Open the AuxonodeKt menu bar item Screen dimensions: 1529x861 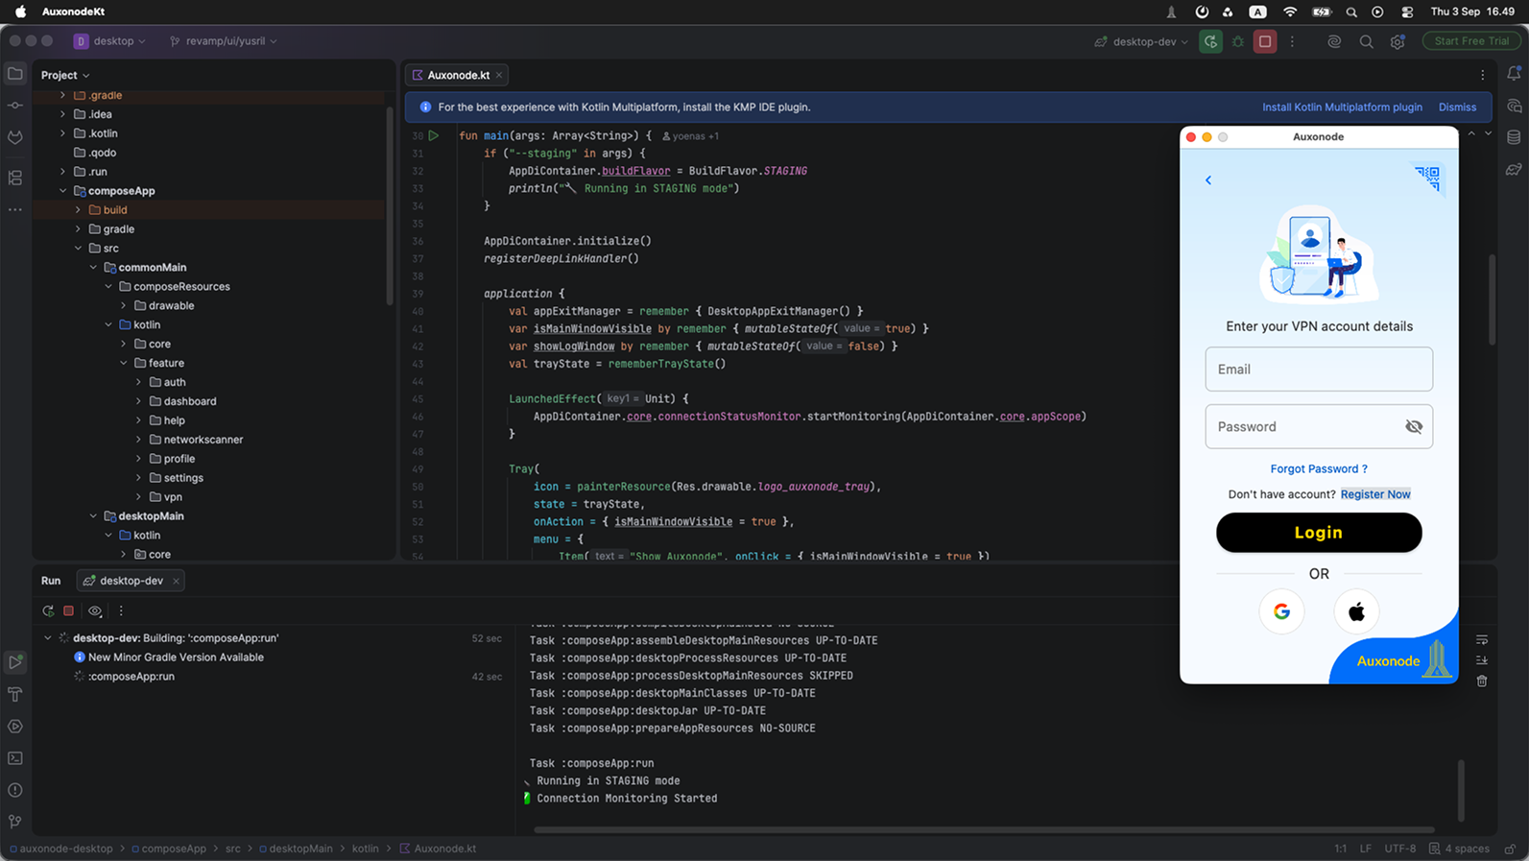[74, 12]
